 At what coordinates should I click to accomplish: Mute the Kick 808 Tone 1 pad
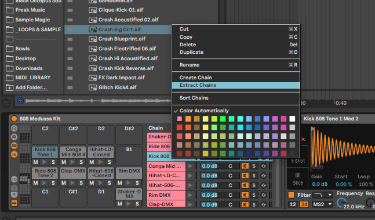35,162
